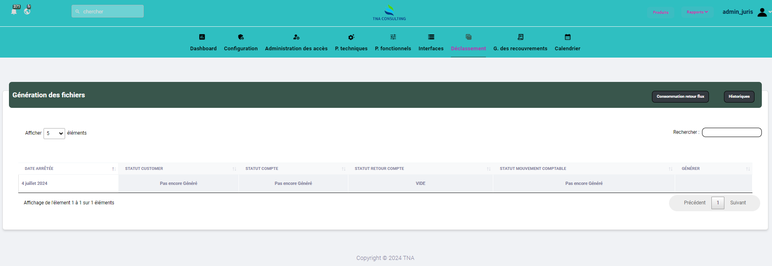The image size is (772, 266).
Task: Click the admin_juris user avatar icon
Action: click(x=762, y=12)
